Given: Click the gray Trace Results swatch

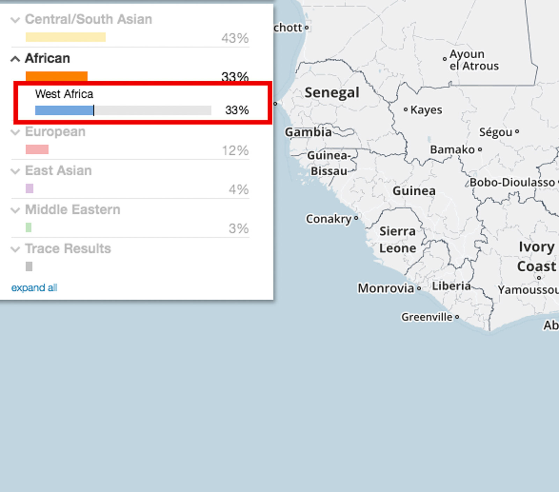Looking at the screenshot, I should [29, 267].
